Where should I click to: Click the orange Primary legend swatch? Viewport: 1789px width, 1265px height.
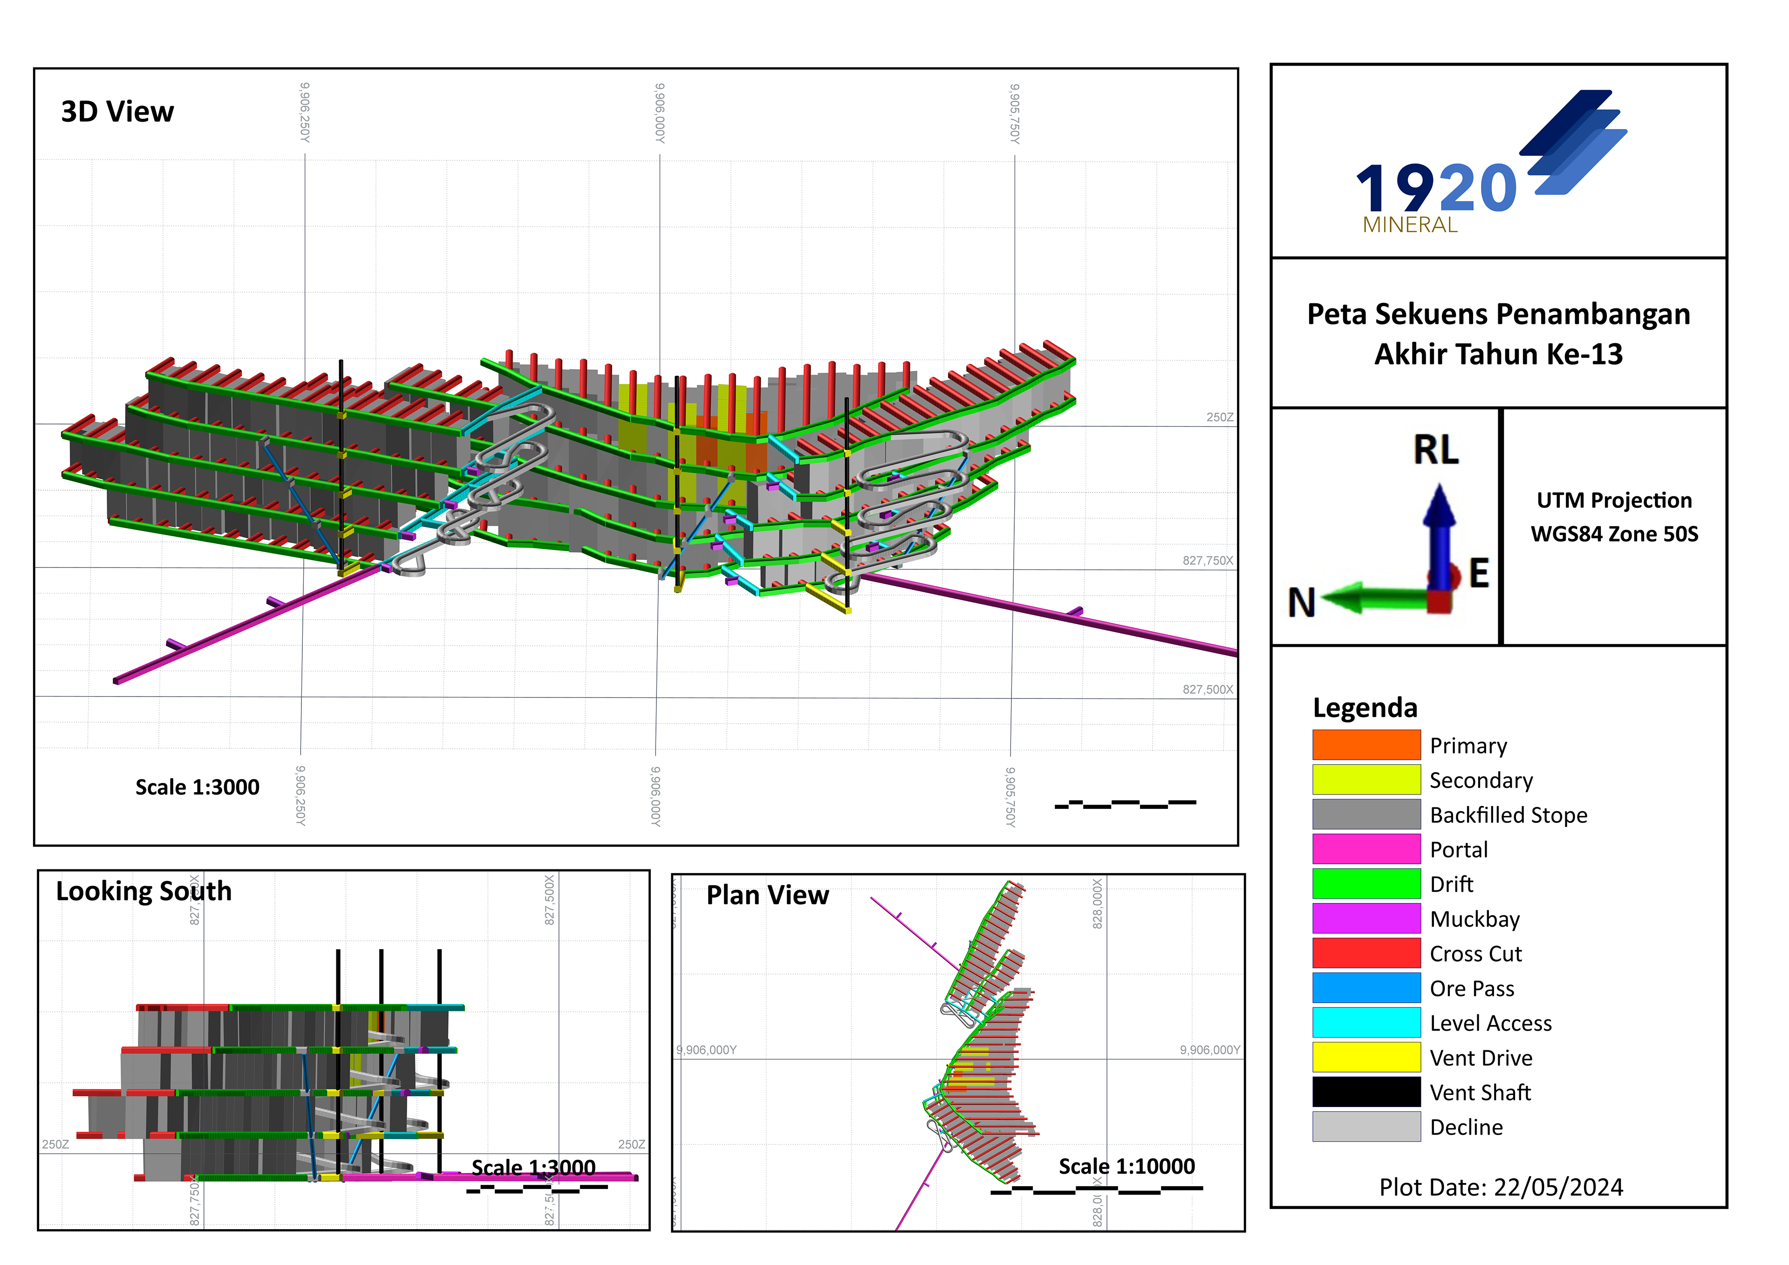coord(1366,745)
